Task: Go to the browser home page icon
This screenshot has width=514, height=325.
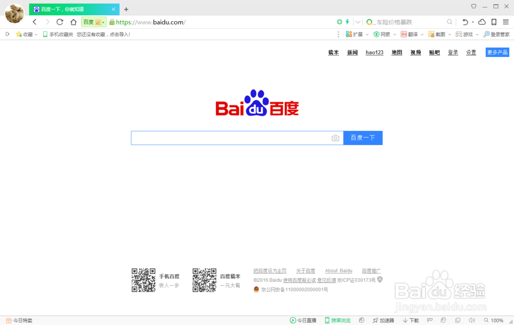Action: tap(74, 22)
